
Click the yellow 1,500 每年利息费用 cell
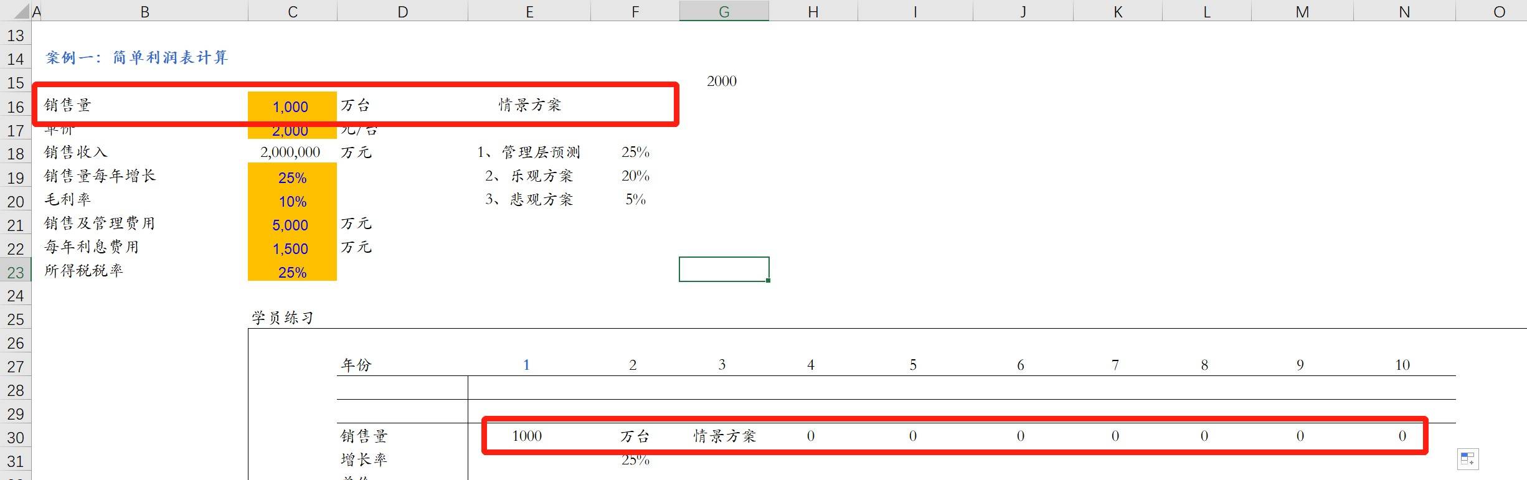(291, 249)
